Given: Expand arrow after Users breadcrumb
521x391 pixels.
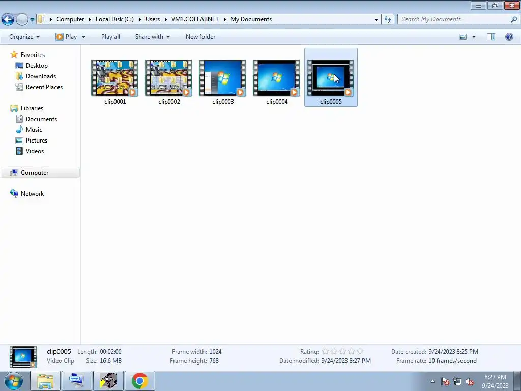Looking at the screenshot, I should (x=165, y=20).
